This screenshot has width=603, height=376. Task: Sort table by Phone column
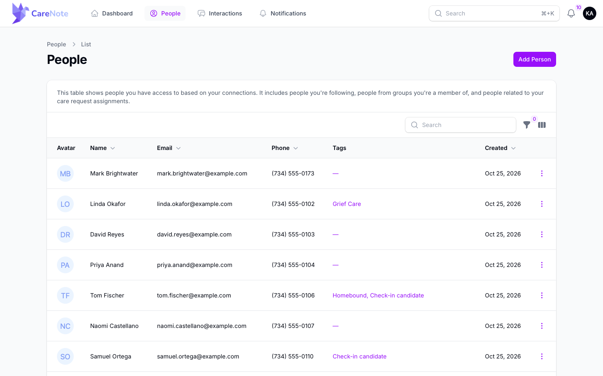tap(285, 148)
